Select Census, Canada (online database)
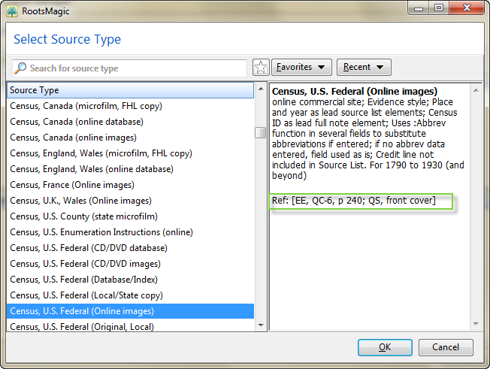This screenshot has width=490, height=369. 130,122
